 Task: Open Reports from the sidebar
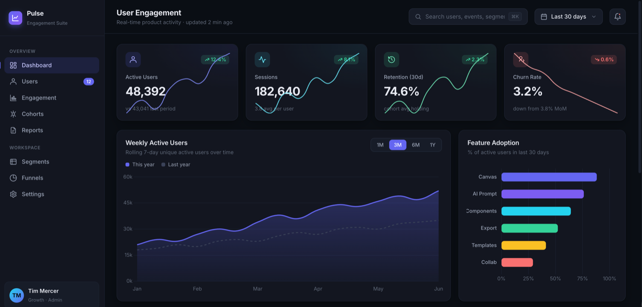click(x=52, y=130)
